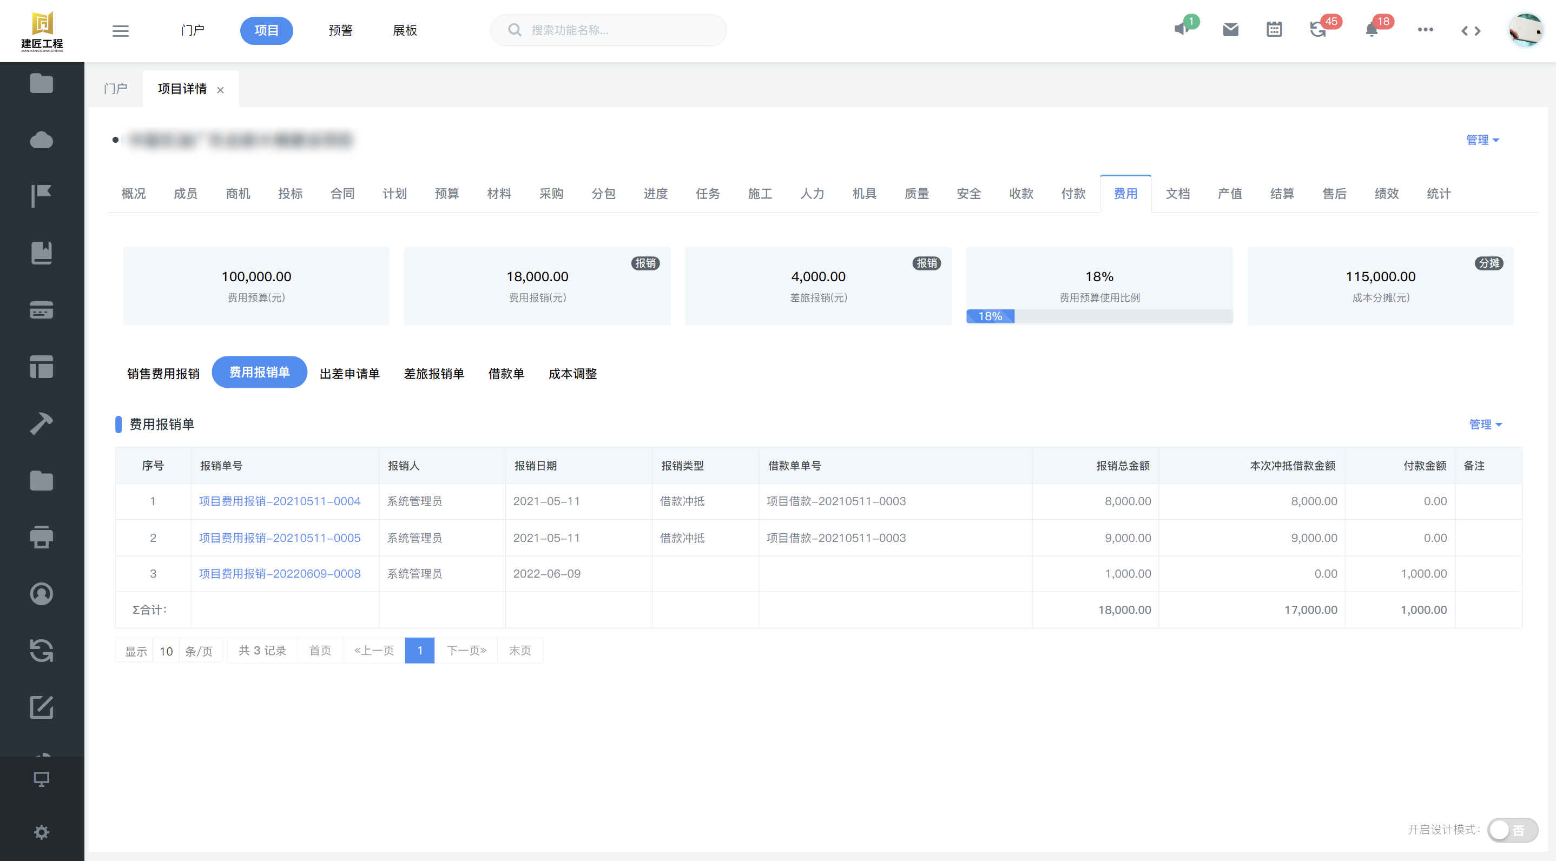Open notifications bell with badge 18

pos(1372,30)
